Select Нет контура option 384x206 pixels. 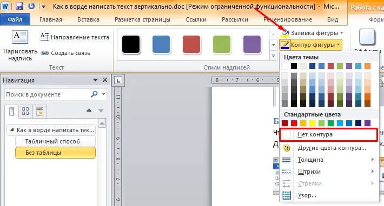click(x=329, y=134)
